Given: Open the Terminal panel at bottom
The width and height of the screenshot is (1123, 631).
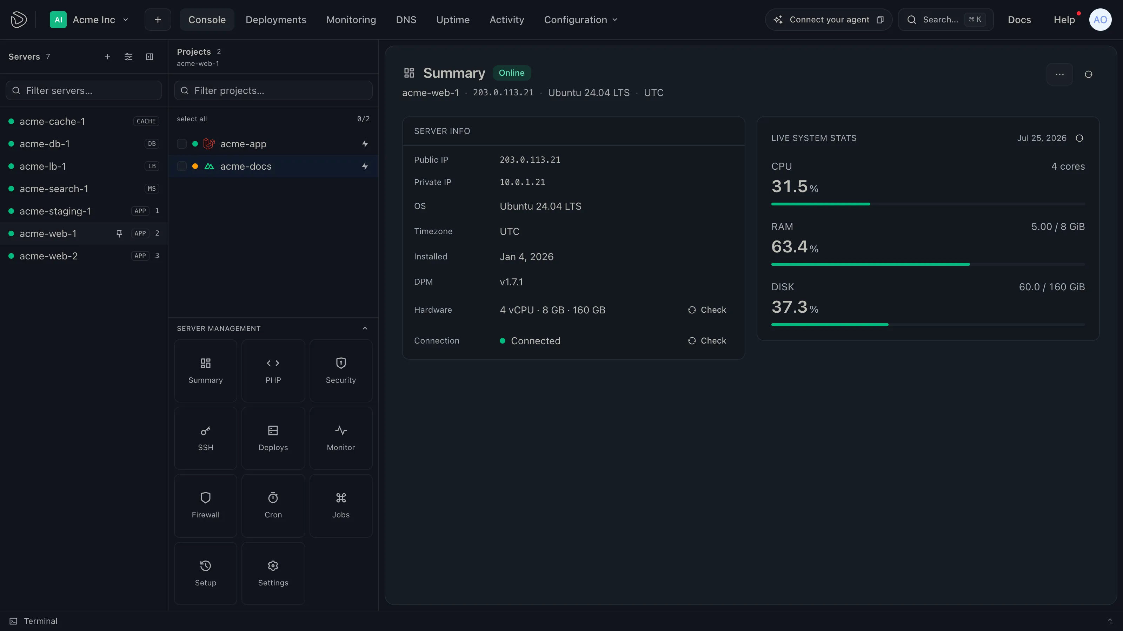Looking at the screenshot, I should click(x=34, y=621).
